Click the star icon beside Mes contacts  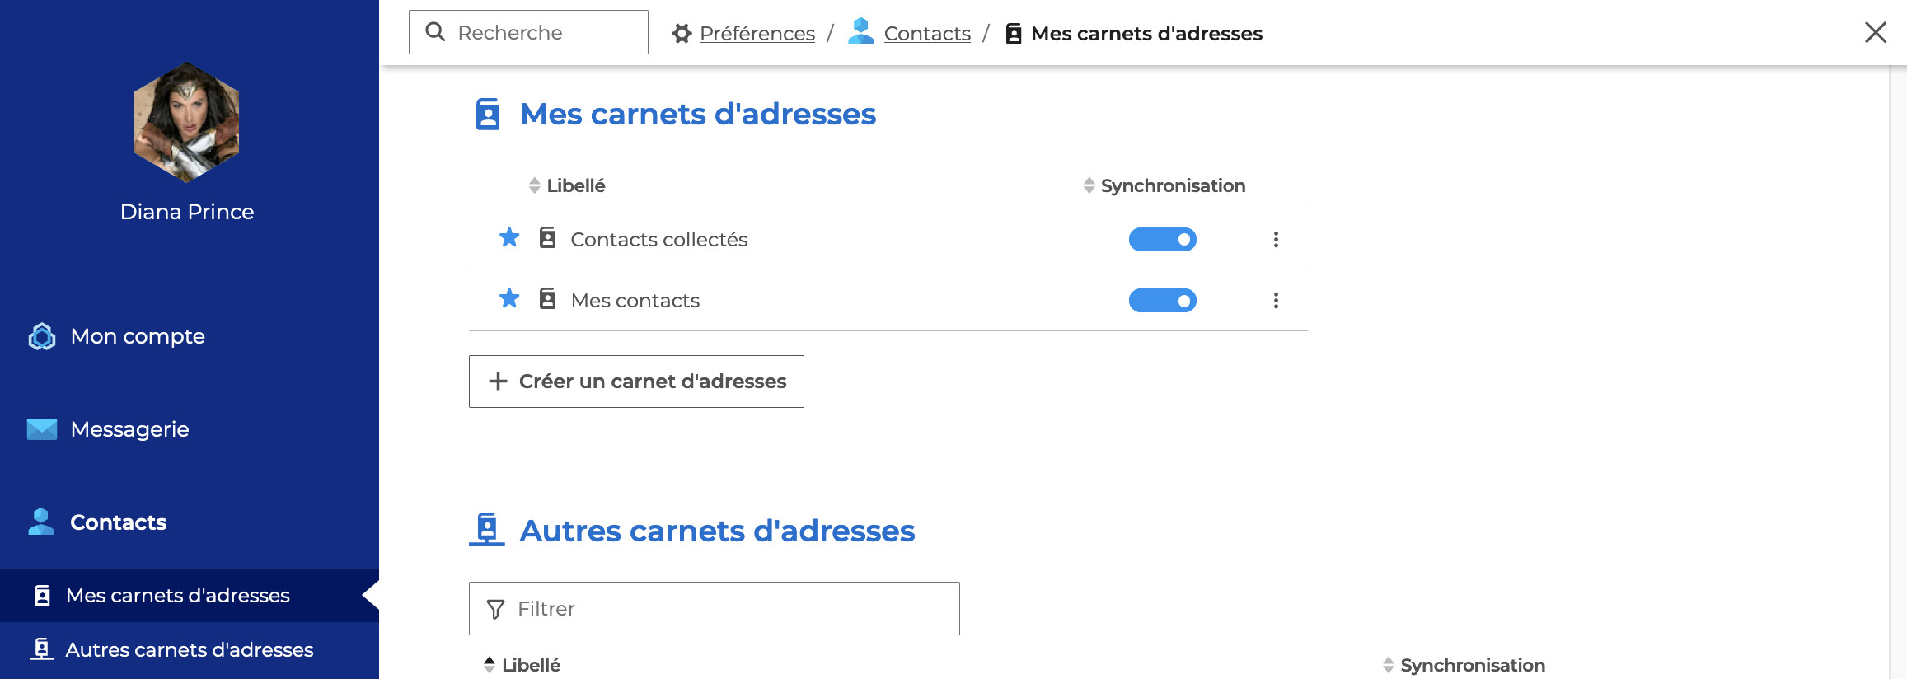[509, 299]
